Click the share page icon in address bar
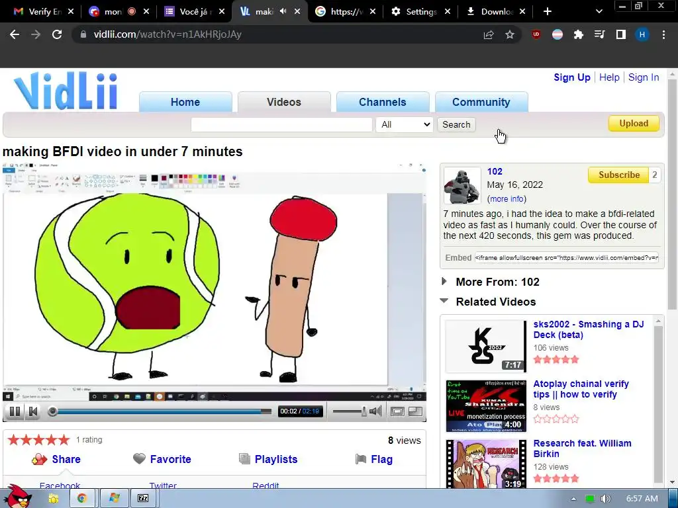This screenshot has width=678, height=508. click(489, 34)
